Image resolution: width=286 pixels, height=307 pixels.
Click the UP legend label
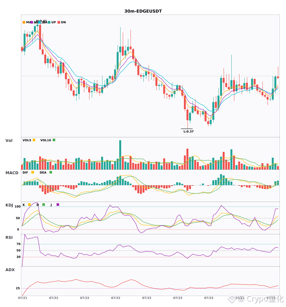pyautogui.click(x=54, y=22)
